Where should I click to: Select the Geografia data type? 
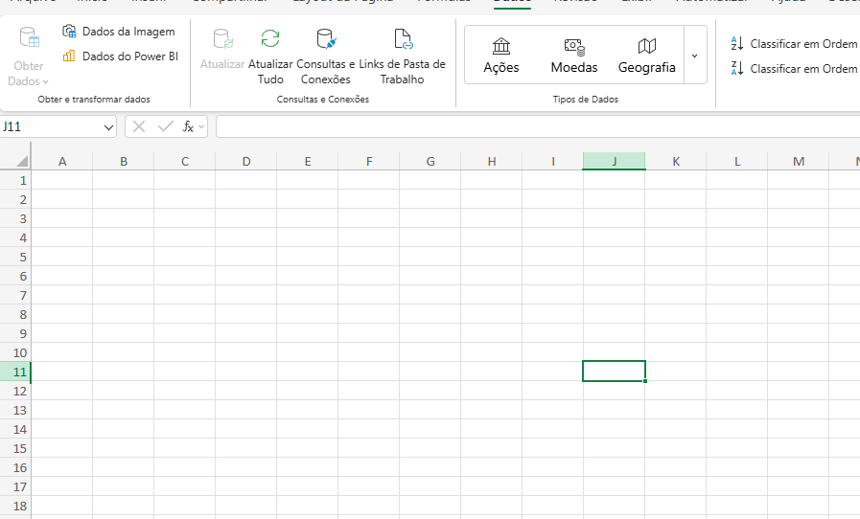[646, 56]
